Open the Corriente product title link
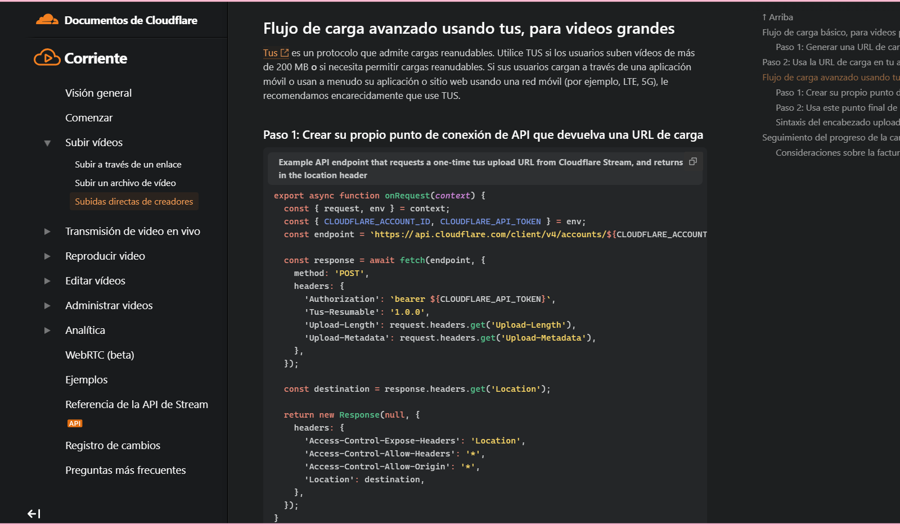This screenshot has width=900, height=525. coord(96,58)
